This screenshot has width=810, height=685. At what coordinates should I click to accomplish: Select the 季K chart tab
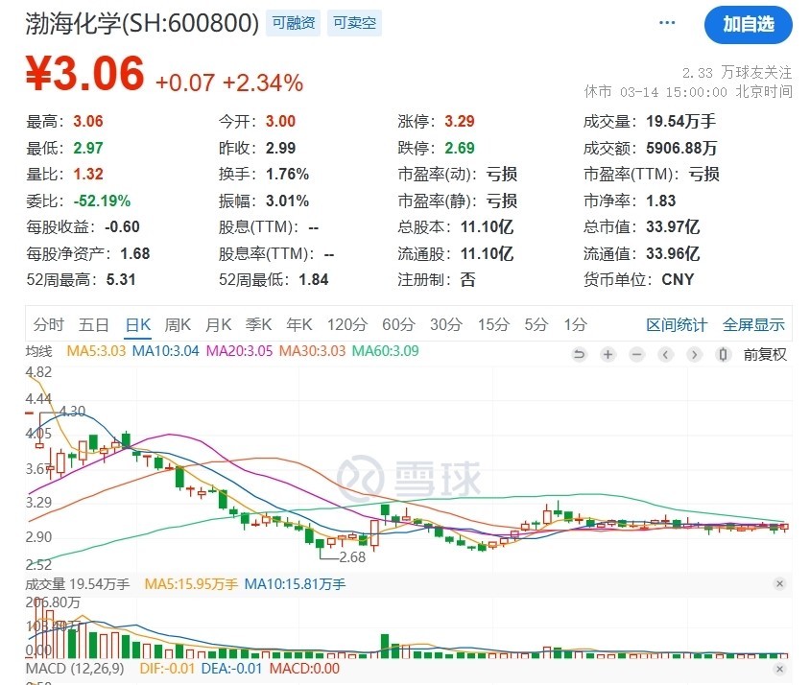(x=258, y=325)
